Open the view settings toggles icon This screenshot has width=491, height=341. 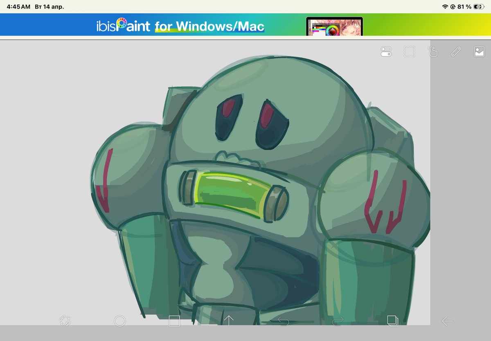tap(386, 52)
